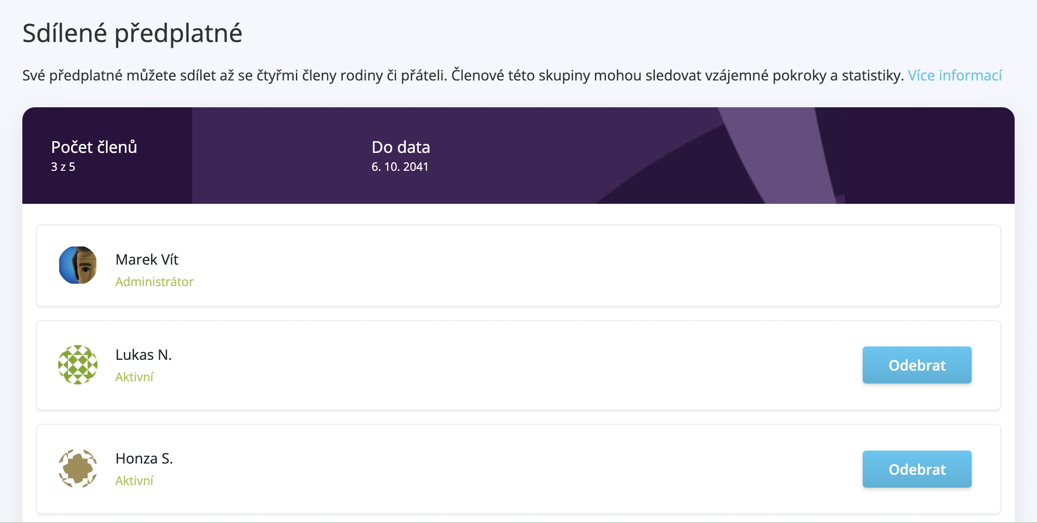The width and height of the screenshot is (1037, 523).
Task: Click the Aktivní status under Lukas N.
Action: [134, 377]
